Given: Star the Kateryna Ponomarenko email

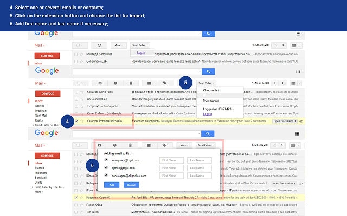Looking at the screenshot, I should (x=82, y=121).
